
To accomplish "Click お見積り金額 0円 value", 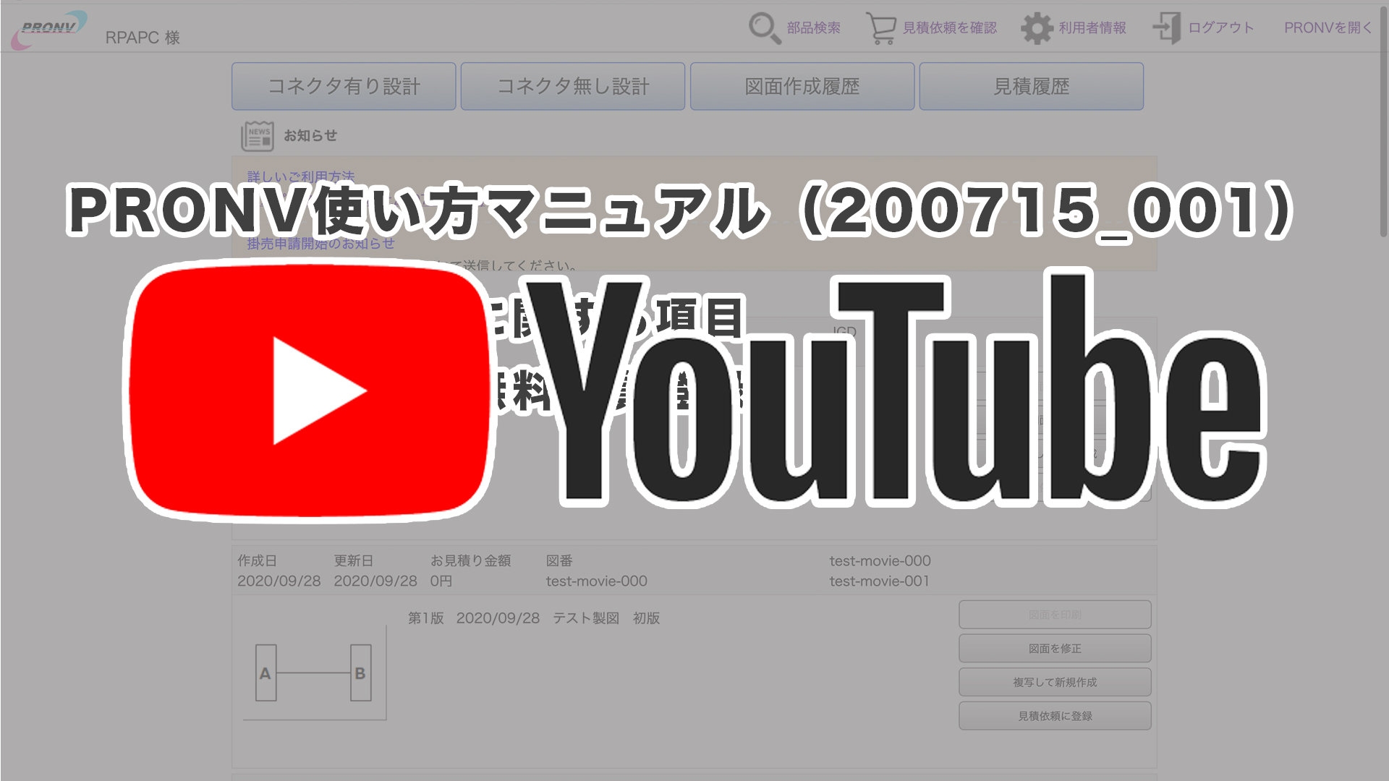I will tap(441, 581).
